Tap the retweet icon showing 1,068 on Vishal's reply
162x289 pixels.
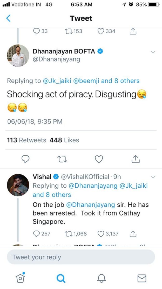[x=68, y=234]
